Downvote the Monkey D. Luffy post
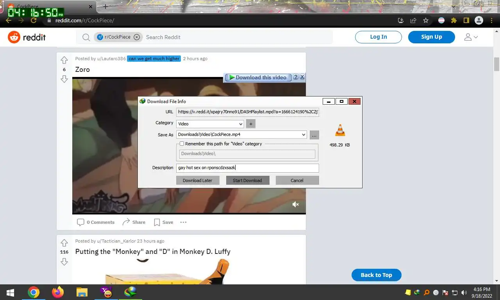The height and width of the screenshot is (300, 500). [64, 262]
